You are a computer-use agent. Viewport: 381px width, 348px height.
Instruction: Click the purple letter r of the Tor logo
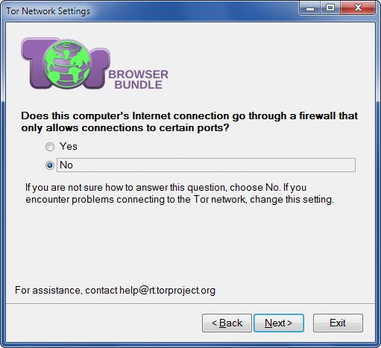pyautogui.click(x=98, y=69)
